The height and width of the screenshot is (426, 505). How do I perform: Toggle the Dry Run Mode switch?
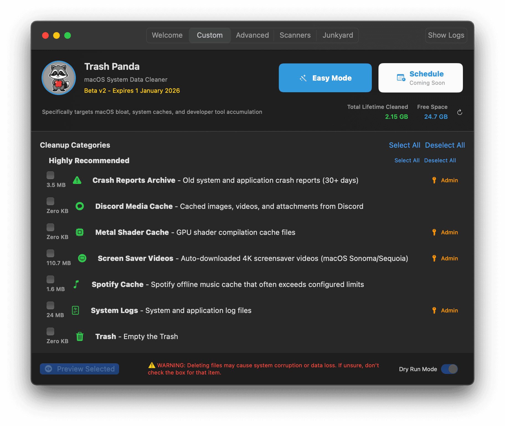[449, 369]
